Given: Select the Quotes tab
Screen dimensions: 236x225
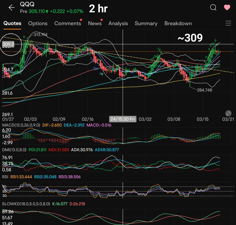Looking at the screenshot, I should coord(12,24).
